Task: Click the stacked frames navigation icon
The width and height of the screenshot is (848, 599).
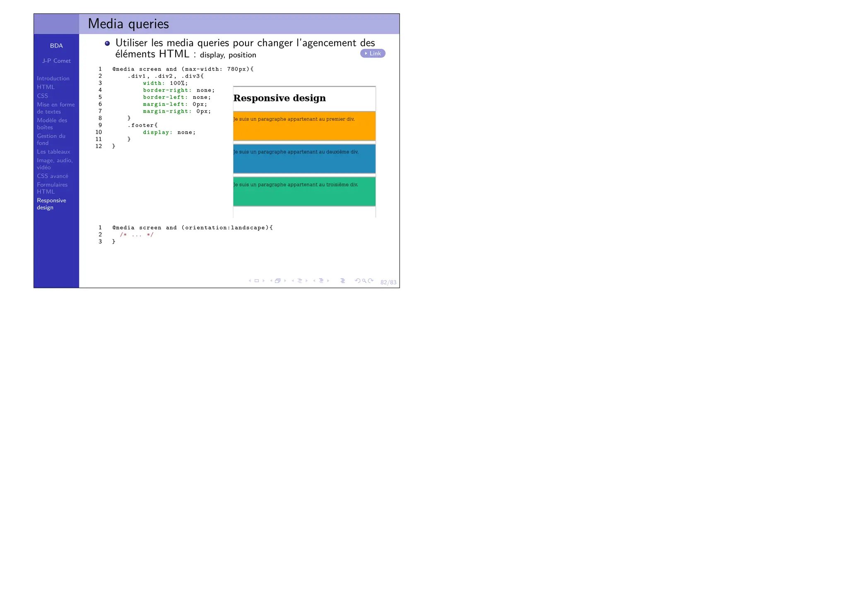Action: (278, 281)
